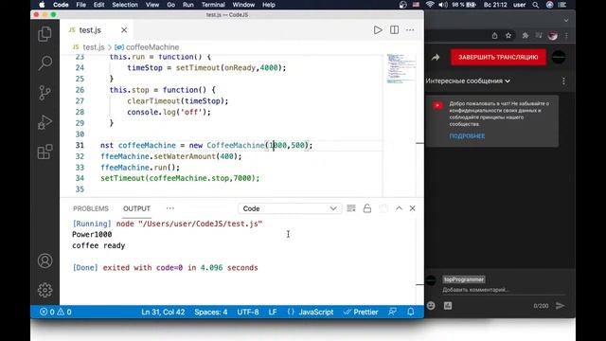
Task: Open the Selection menu
Action: 125,5
